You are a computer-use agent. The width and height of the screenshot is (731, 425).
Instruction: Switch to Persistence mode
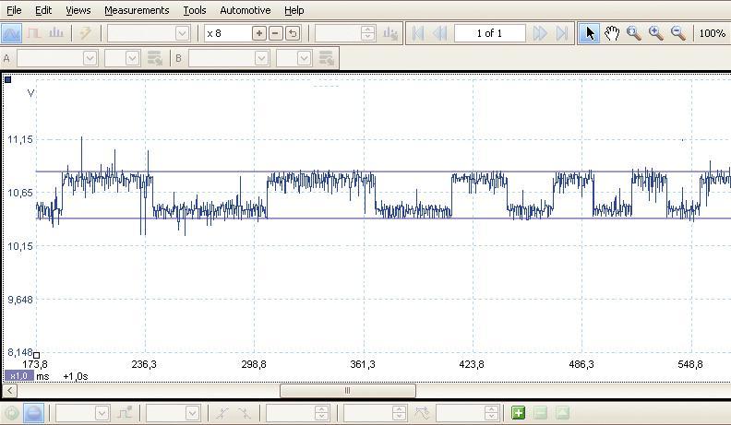(x=34, y=33)
